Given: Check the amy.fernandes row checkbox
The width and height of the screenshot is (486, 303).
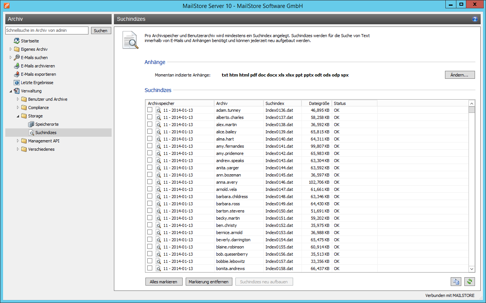Looking at the screenshot, I should pos(150,146).
